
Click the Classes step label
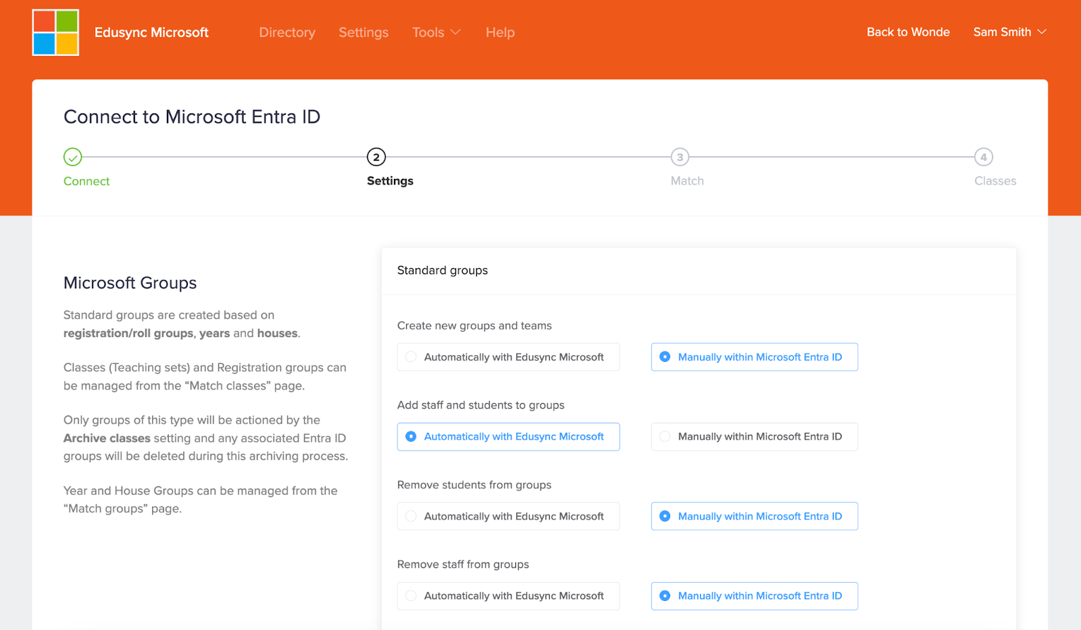[995, 181]
